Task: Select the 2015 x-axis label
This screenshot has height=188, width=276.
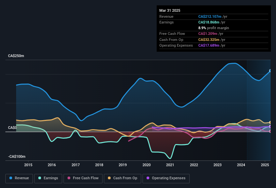Action: pyautogui.click(x=28, y=165)
